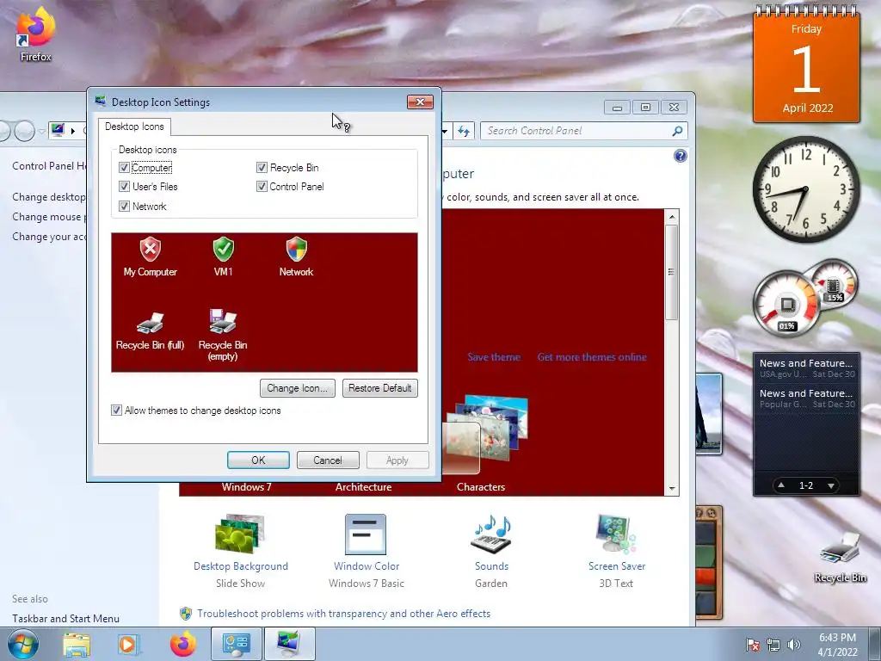Switch to Desktop Icon Settings taskbar button
Viewport: 881px width, 661px height.
(289, 644)
